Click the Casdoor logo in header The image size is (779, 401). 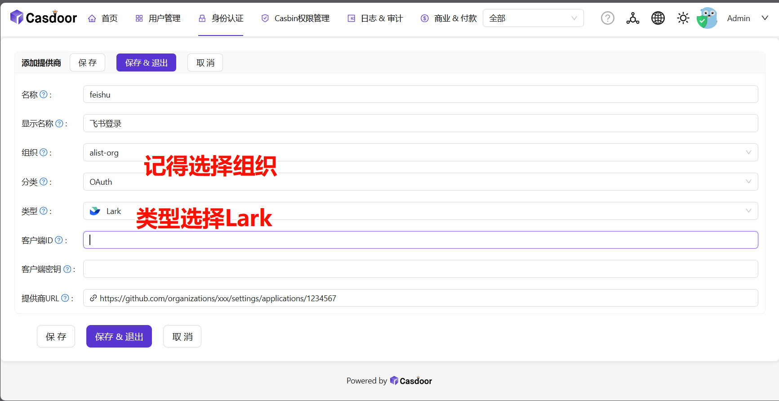(44, 18)
